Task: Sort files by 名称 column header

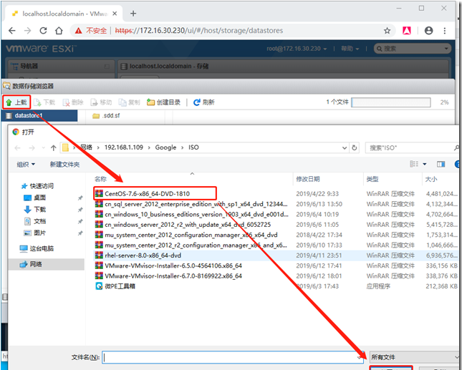Action: point(100,179)
